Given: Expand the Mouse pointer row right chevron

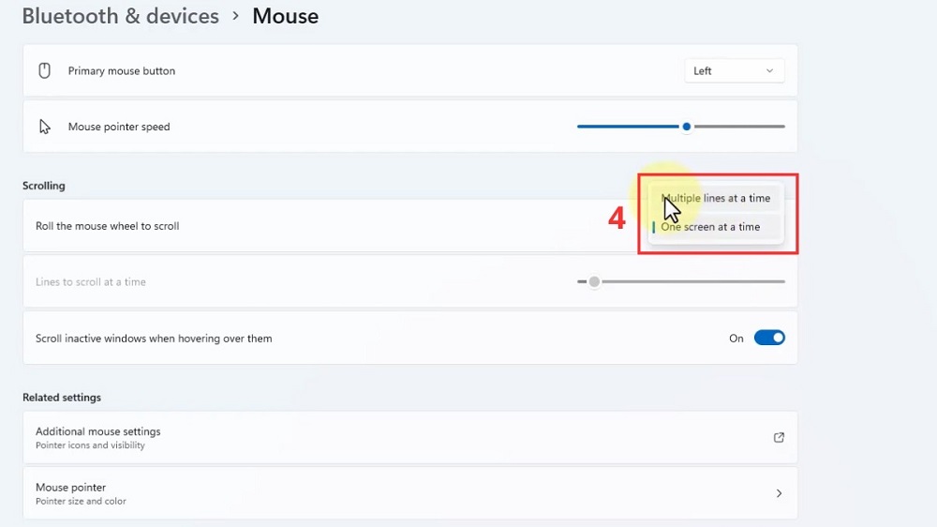Looking at the screenshot, I should click(779, 493).
